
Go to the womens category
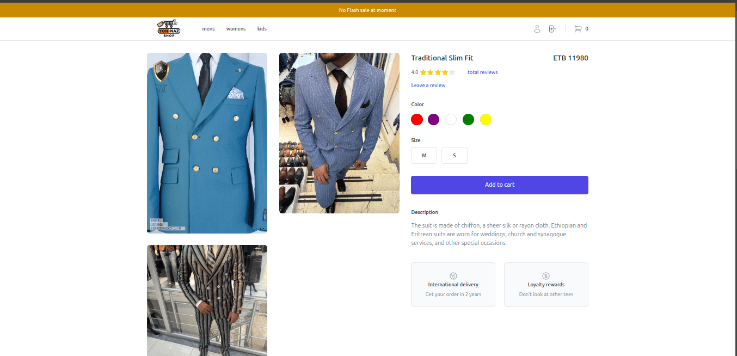tap(236, 29)
